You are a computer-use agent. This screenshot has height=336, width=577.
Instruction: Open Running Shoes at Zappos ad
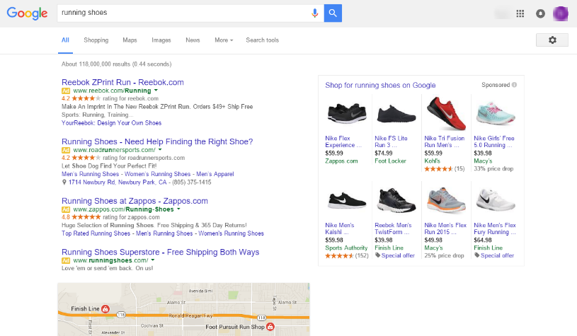[x=135, y=201]
